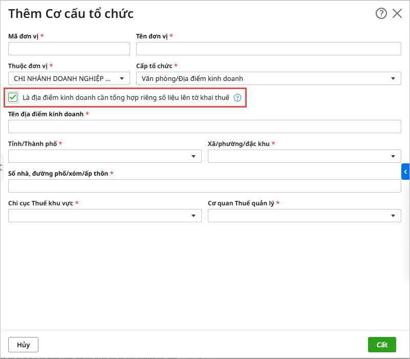Screen dimensions: 410x359
Task: Click the Cơ quan Thuế quản lý field
Action: [x=297, y=216]
